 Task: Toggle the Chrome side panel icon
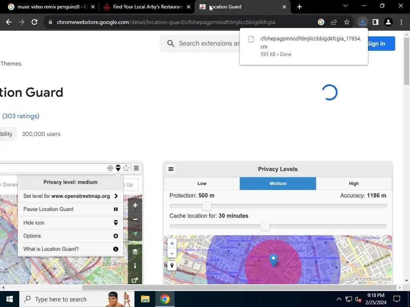(x=376, y=22)
